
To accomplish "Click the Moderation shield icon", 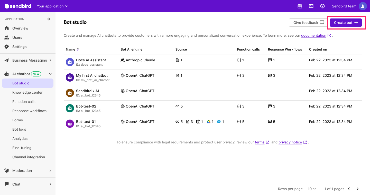I will pos(7,171).
